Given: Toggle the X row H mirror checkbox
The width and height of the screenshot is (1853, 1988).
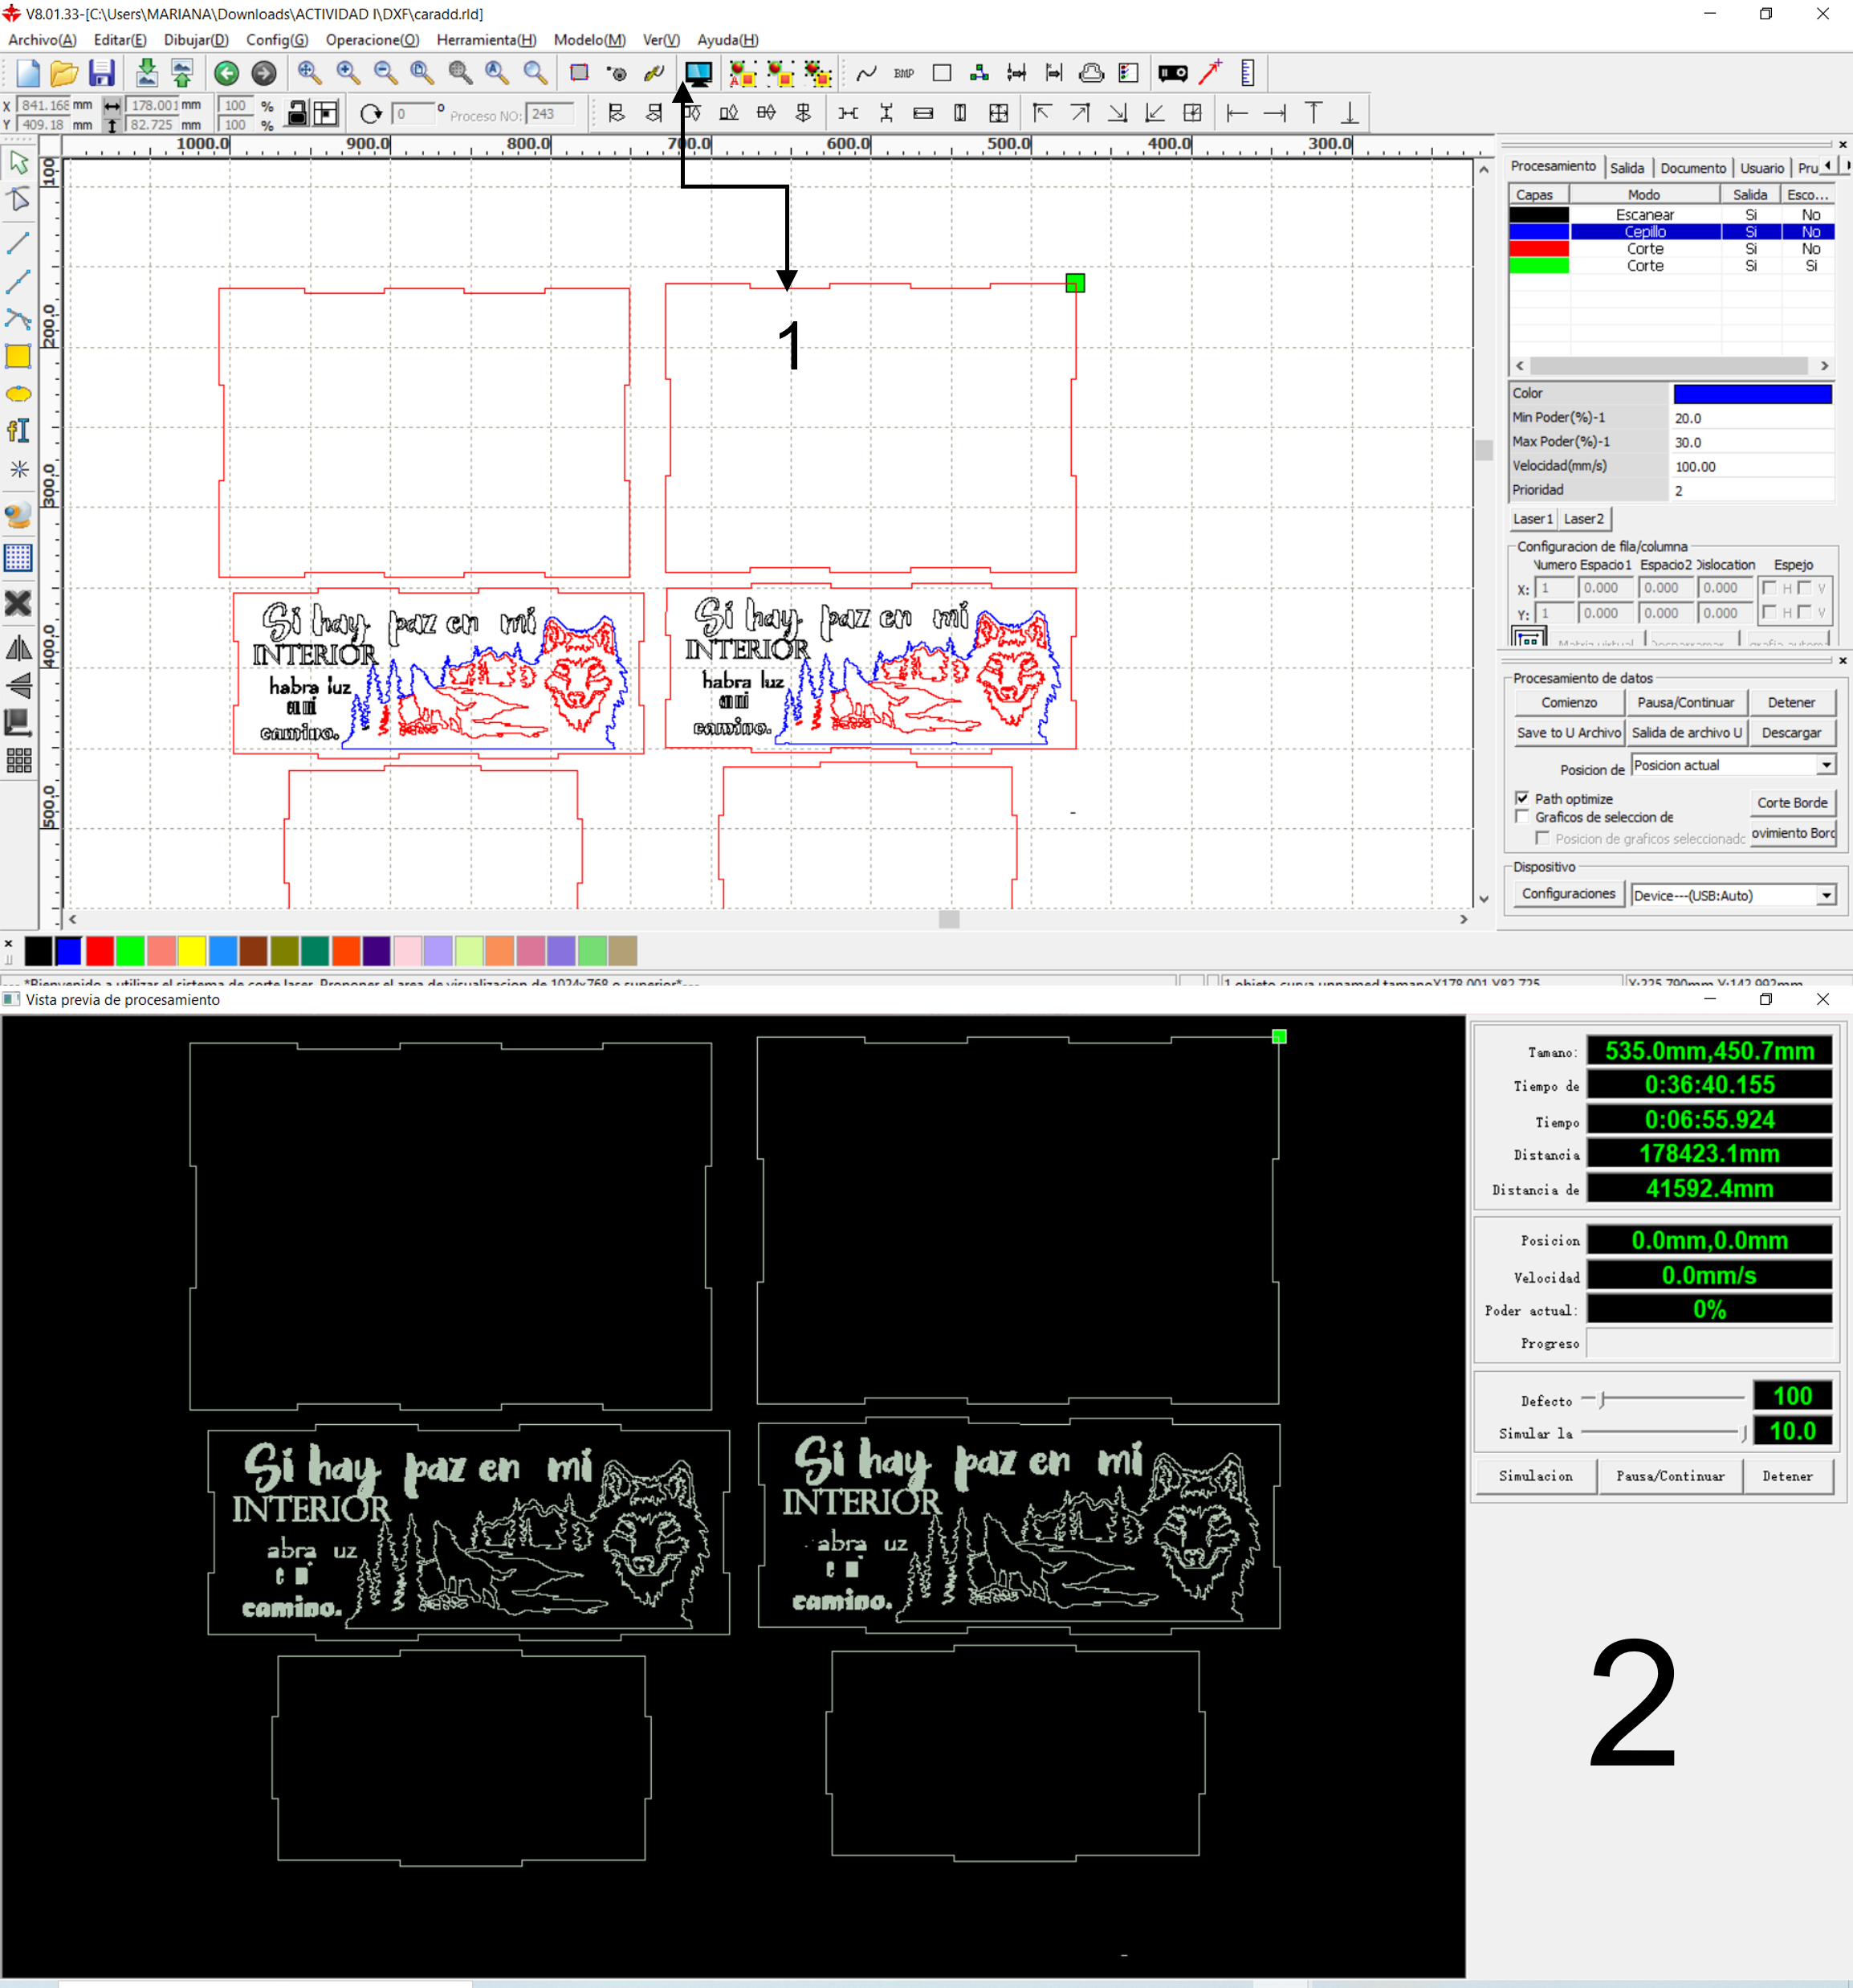Looking at the screenshot, I should [x=1770, y=588].
